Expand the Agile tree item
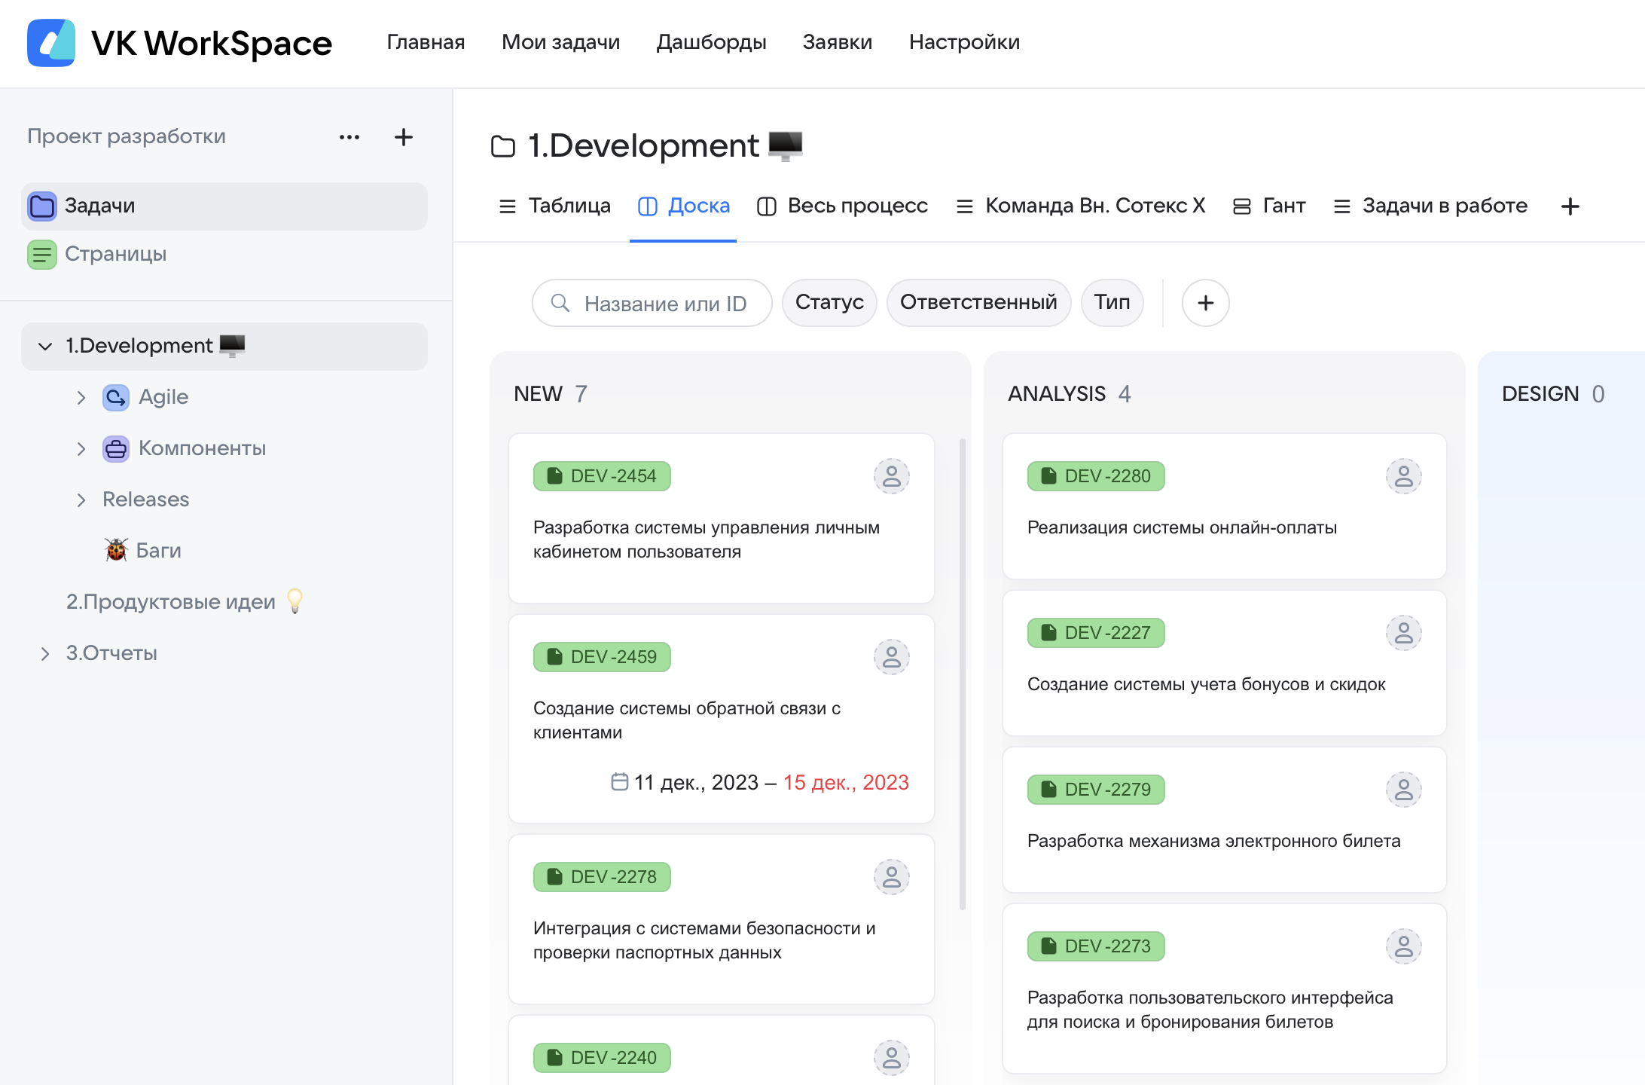 [x=81, y=397]
